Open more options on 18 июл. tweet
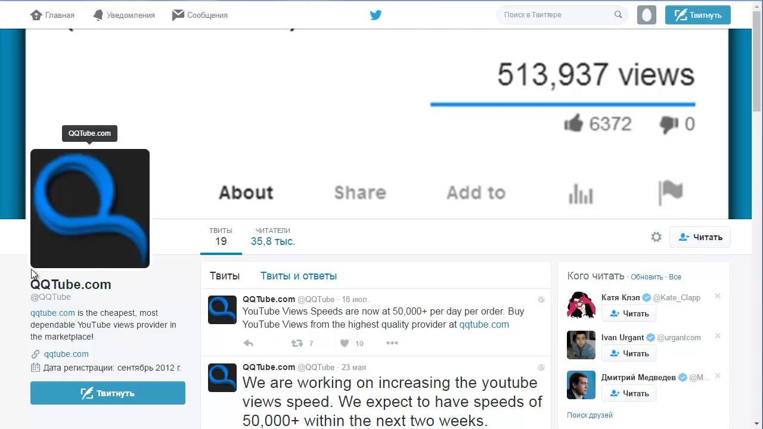The width and height of the screenshot is (763, 429). pos(392,343)
